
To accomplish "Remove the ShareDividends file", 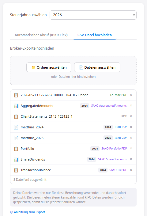I will [131, 159].
